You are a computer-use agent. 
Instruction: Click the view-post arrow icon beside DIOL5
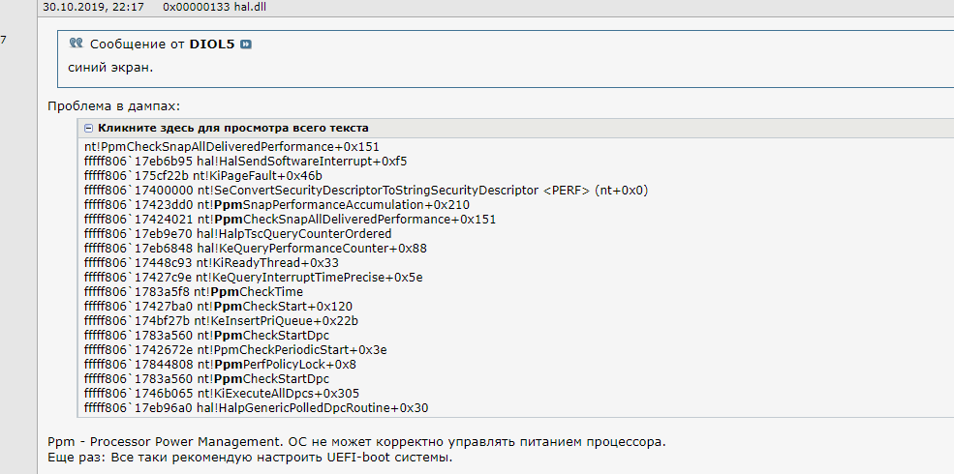click(246, 45)
